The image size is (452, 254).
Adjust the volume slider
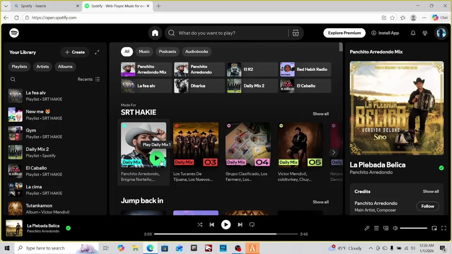point(414,228)
